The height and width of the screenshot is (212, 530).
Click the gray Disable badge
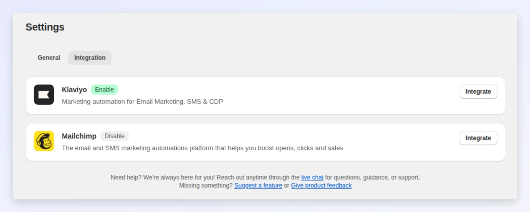(x=115, y=136)
